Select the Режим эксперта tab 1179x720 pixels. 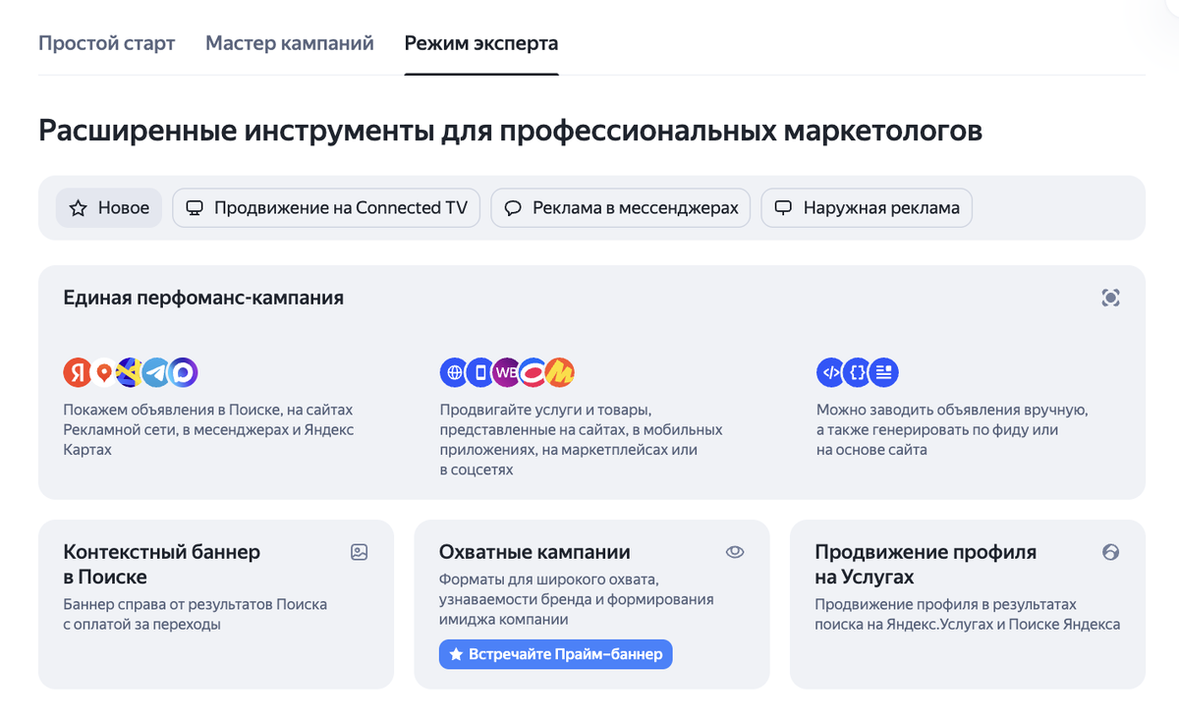click(x=481, y=43)
